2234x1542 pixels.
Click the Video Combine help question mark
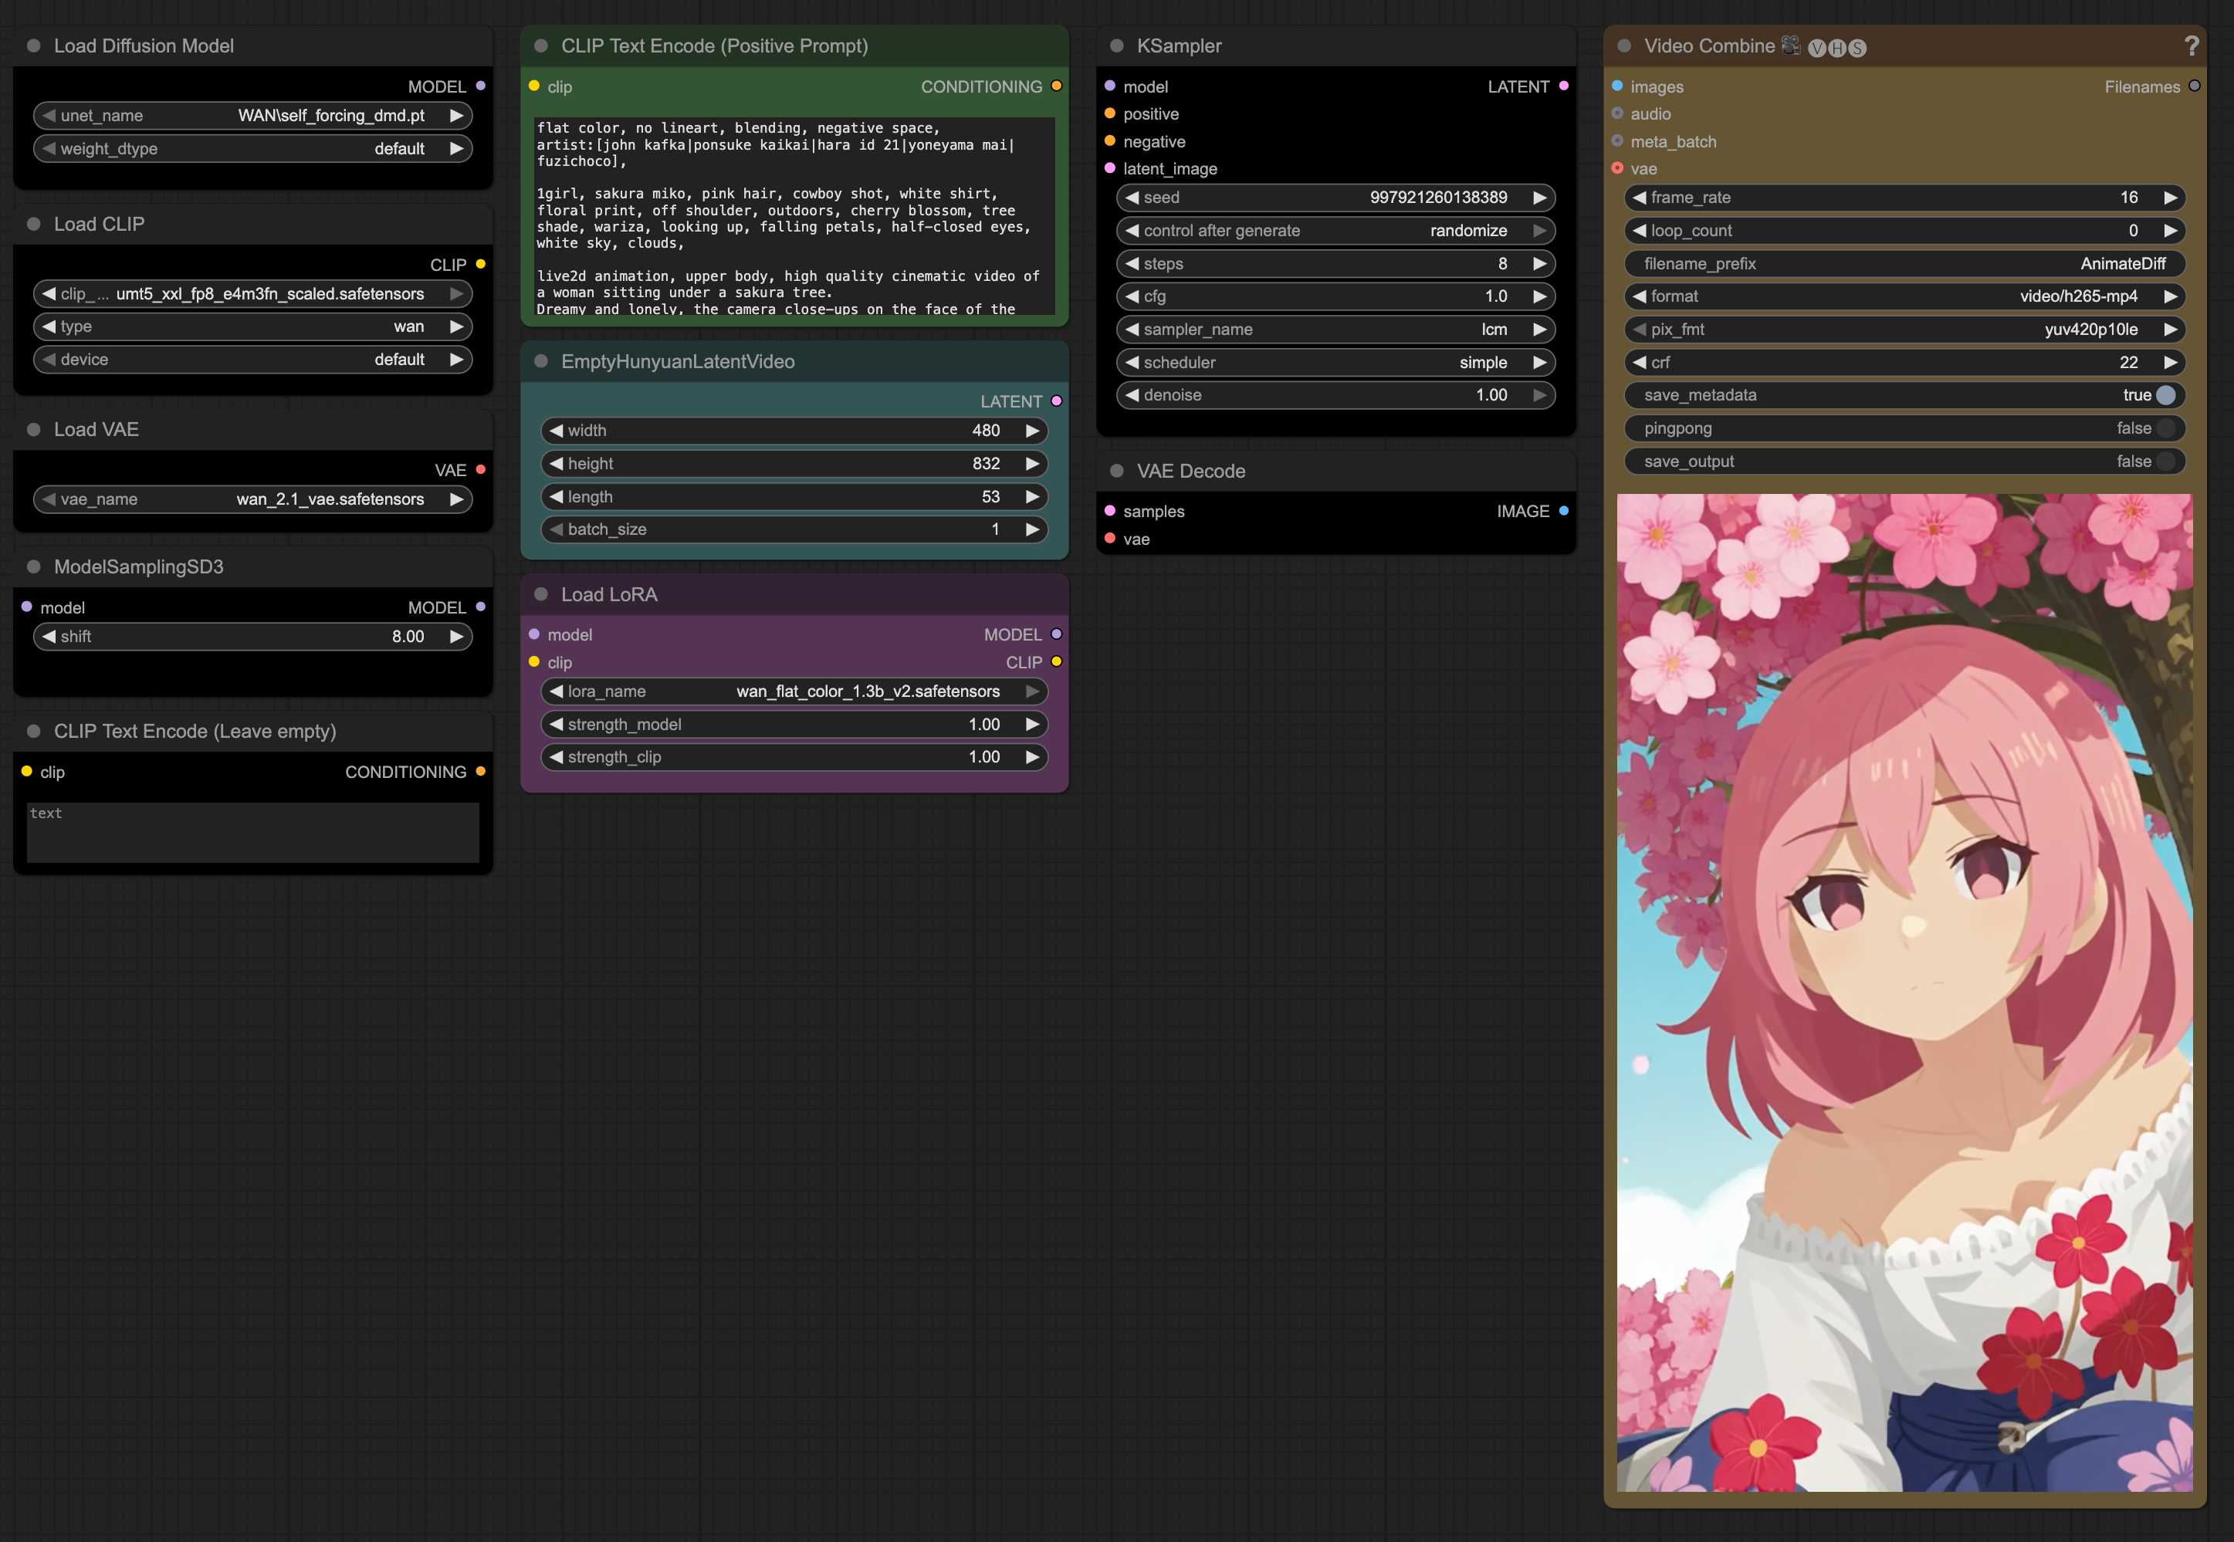[2191, 46]
